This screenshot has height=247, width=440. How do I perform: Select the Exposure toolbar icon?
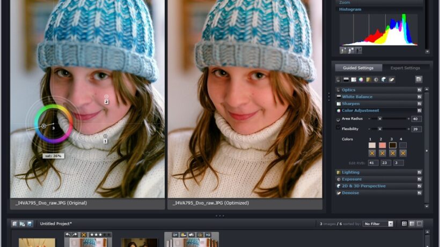[376, 80]
